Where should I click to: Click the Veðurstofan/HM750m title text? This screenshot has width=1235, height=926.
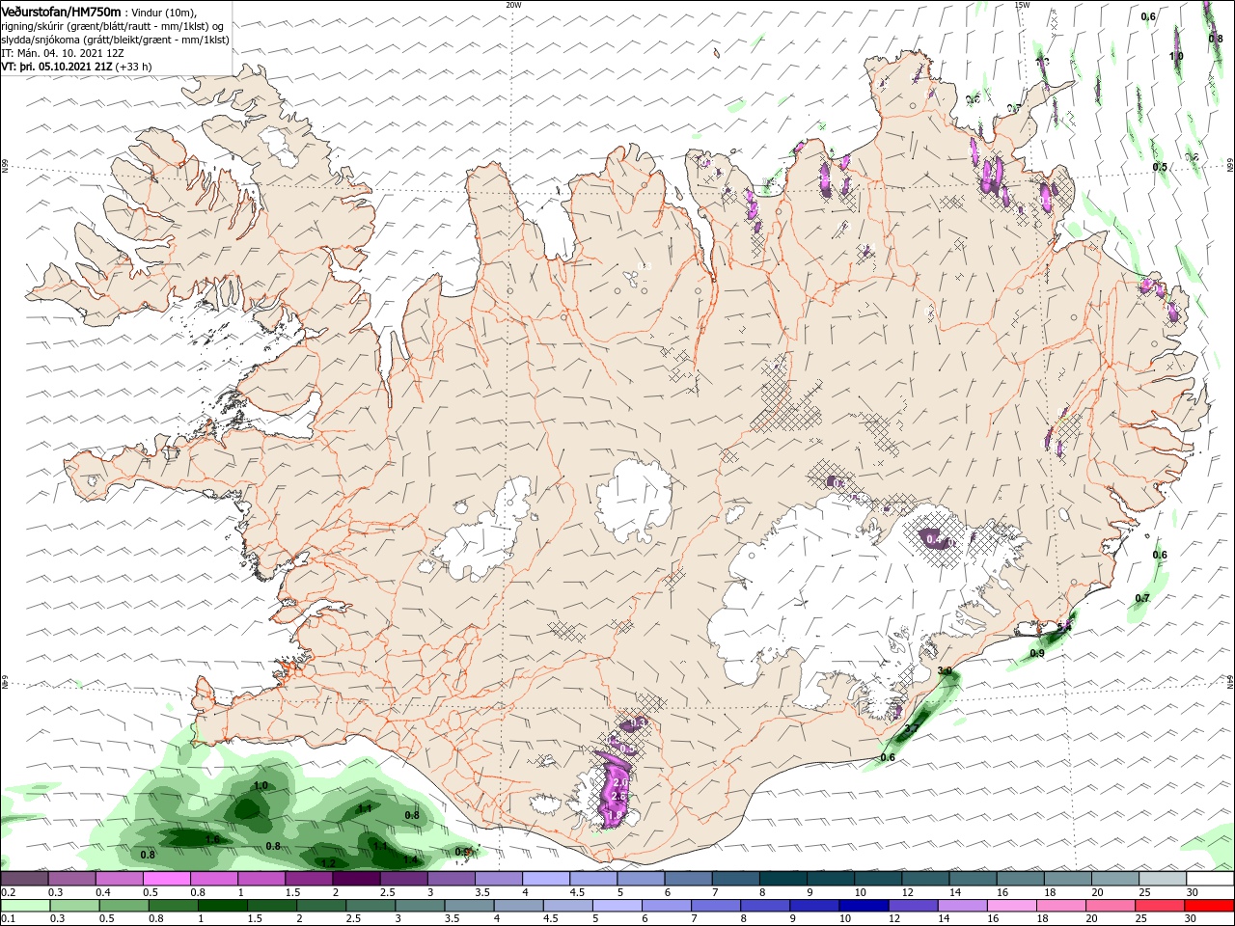61,12
